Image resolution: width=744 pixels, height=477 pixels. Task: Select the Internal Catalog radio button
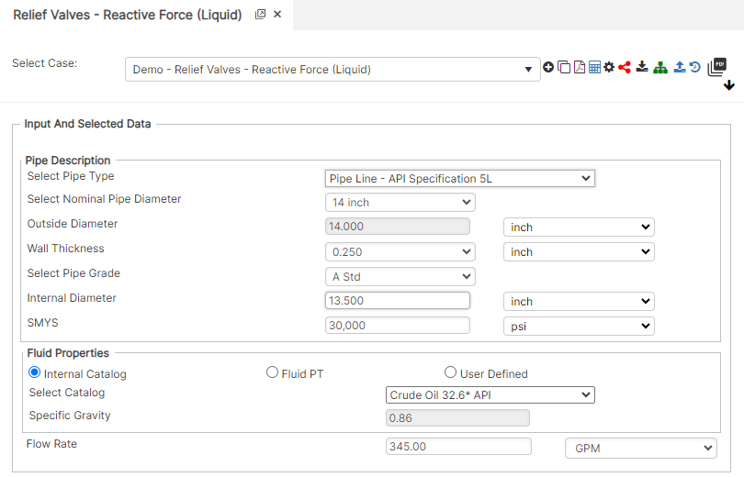[34, 372]
